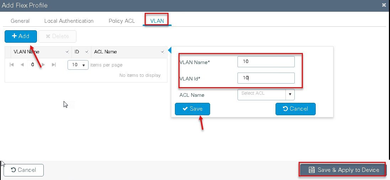Go to next page of VLAN list
The image size is (390, 180).
43,65
